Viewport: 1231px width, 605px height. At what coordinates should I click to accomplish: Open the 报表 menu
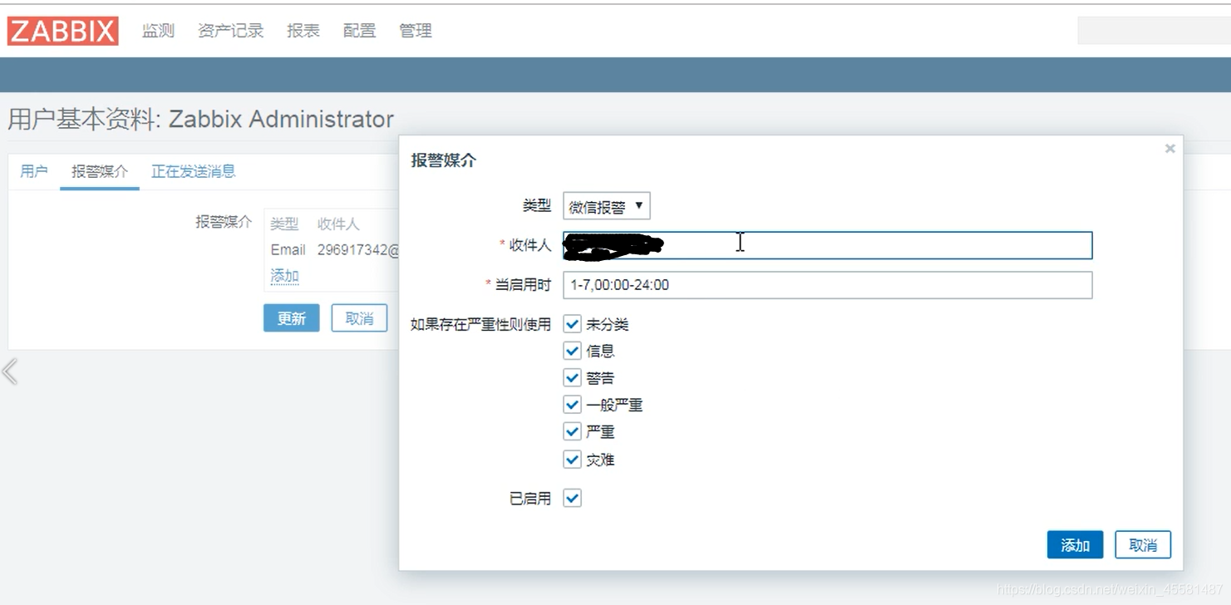[303, 31]
